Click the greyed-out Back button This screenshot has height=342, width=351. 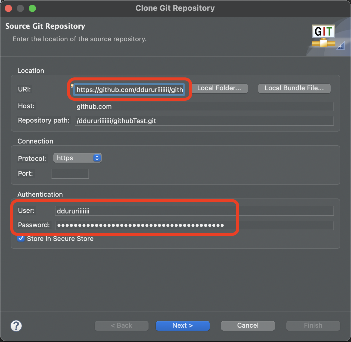[x=122, y=326]
